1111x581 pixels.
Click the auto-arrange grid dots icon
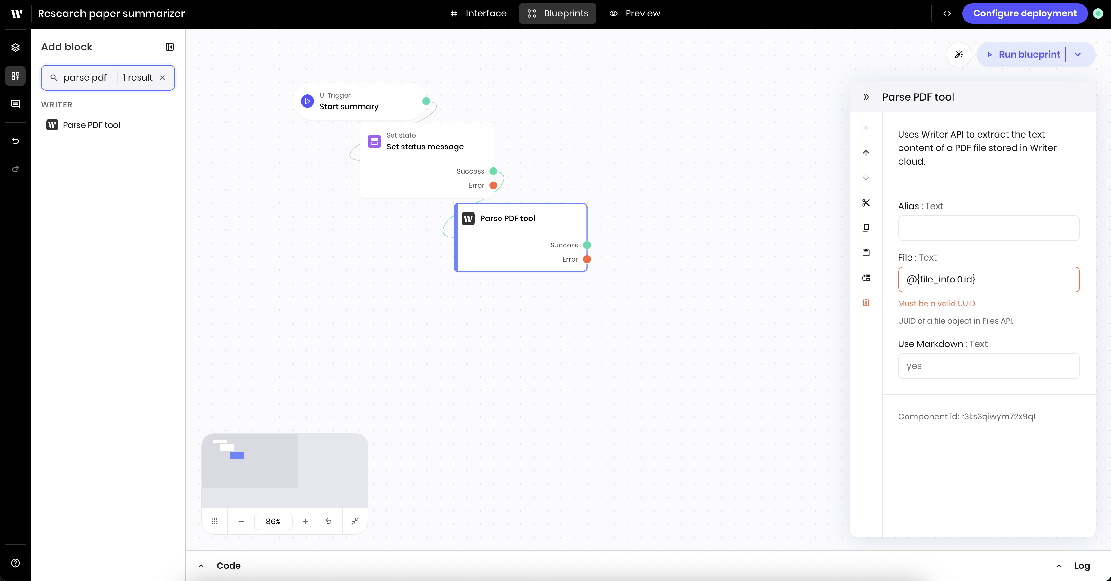[214, 522]
